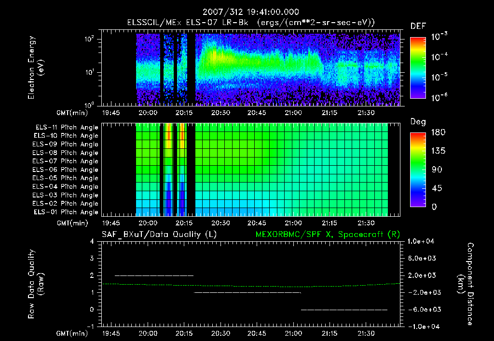Viewport: 494px width, 341px height.
Task: Click the 19:45 tick label under the bottom plot
Action: 111,333
